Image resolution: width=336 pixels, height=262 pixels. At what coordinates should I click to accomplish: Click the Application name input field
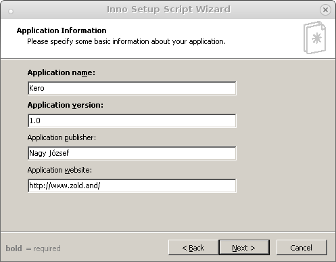[x=132, y=88]
